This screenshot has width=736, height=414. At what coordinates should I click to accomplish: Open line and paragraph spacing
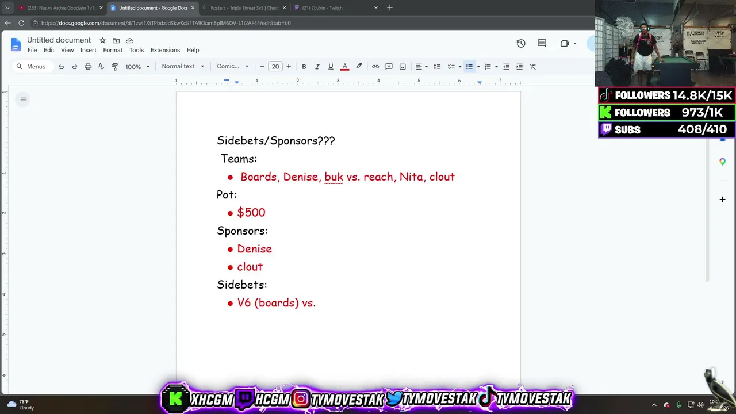pos(437,67)
